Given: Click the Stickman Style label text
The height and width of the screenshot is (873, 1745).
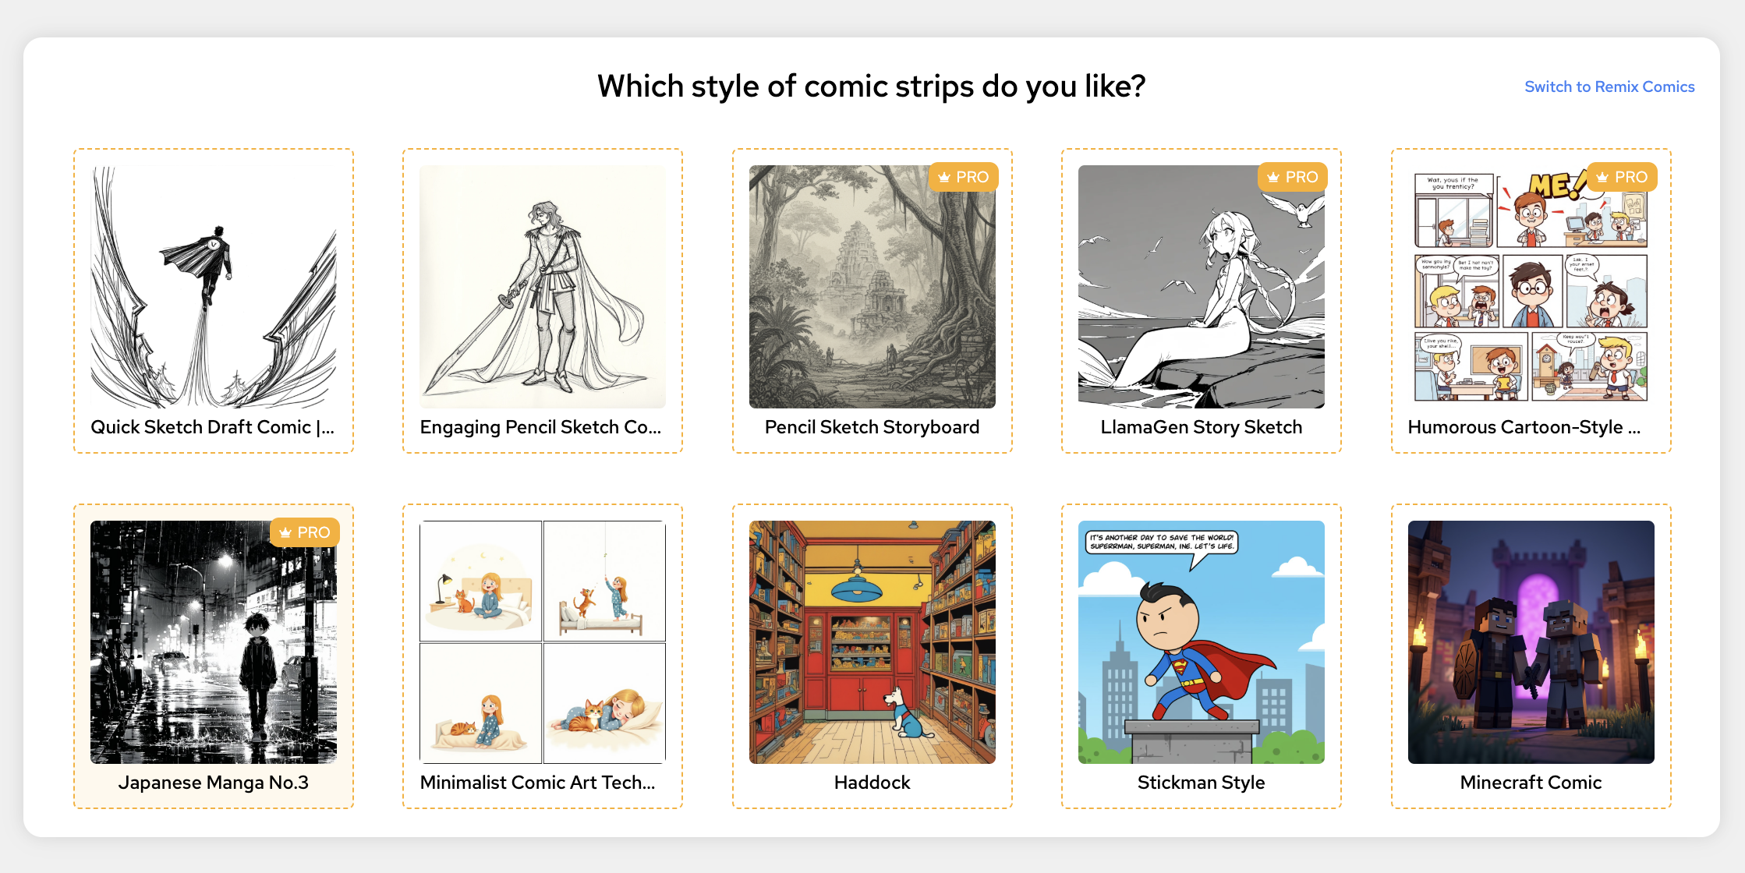Looking at the screenshot, I should click(1201, 783).
